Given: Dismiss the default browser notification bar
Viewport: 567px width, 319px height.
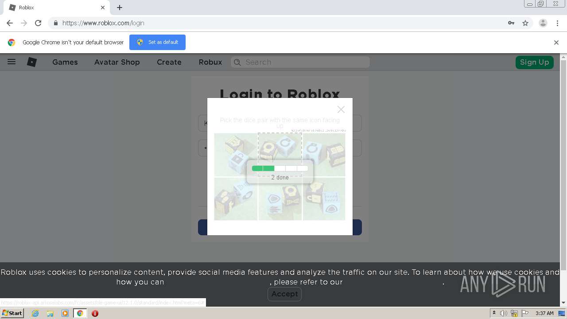Looking at the screenshot, I should 556,43.
